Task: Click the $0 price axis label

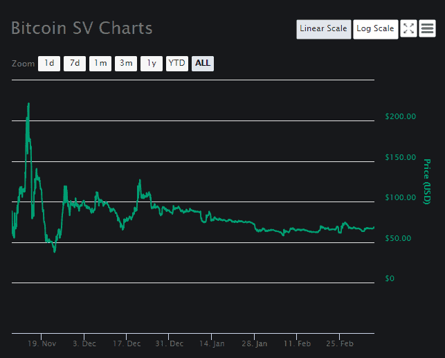Action: (390, 278)
